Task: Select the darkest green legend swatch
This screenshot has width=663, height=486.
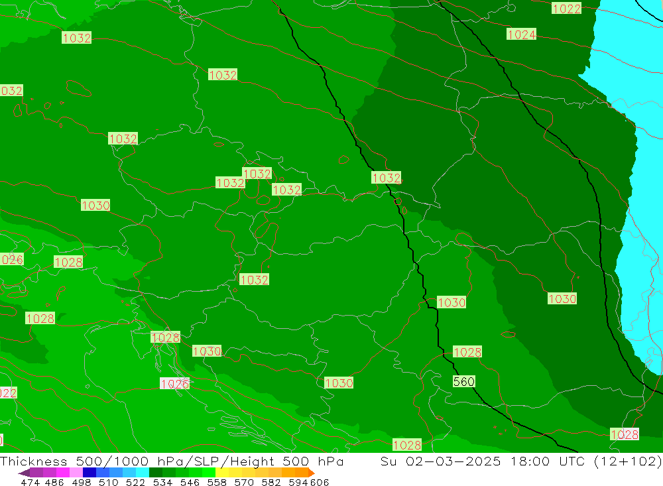Action: coord(156,473)
